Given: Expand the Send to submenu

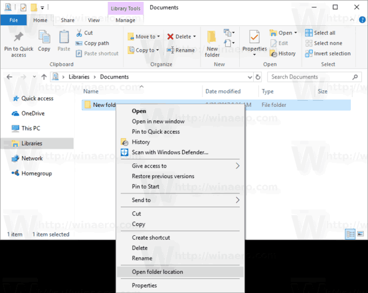Looking at the screenshot, I should (x=180, y=200).
